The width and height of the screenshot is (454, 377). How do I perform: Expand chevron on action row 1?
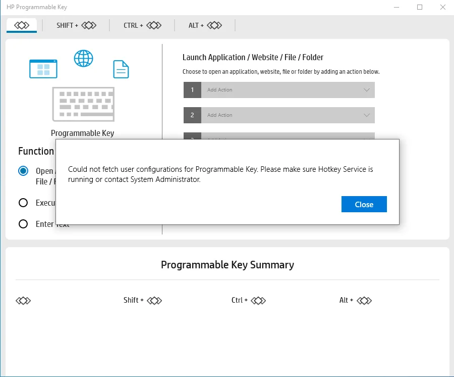click(367, 90)
